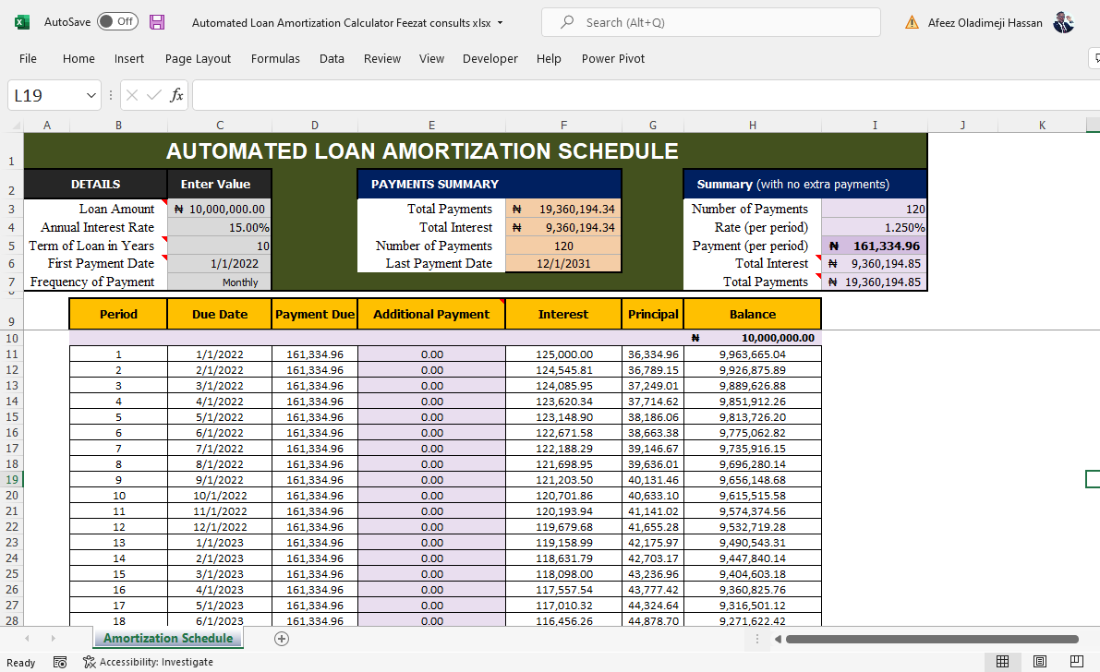Select the Amortization Schedule sheet tab
Image resolution: width=1100 pixels, height=672 pixels.
(x=167, y=638)
